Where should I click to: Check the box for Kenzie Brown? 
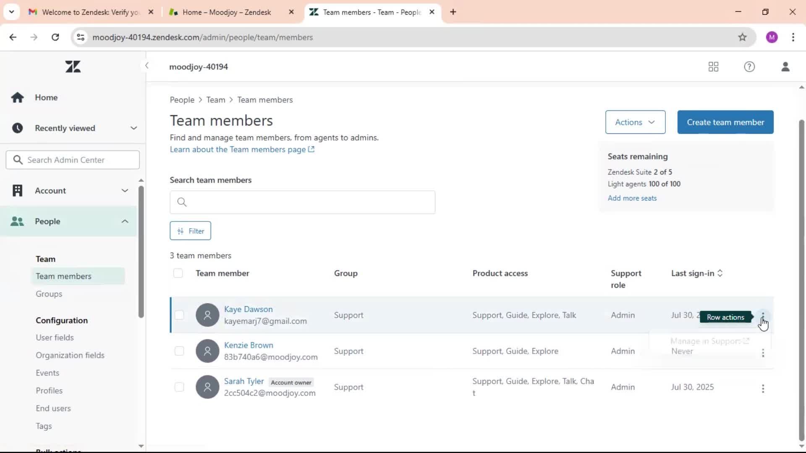(179, 351)
